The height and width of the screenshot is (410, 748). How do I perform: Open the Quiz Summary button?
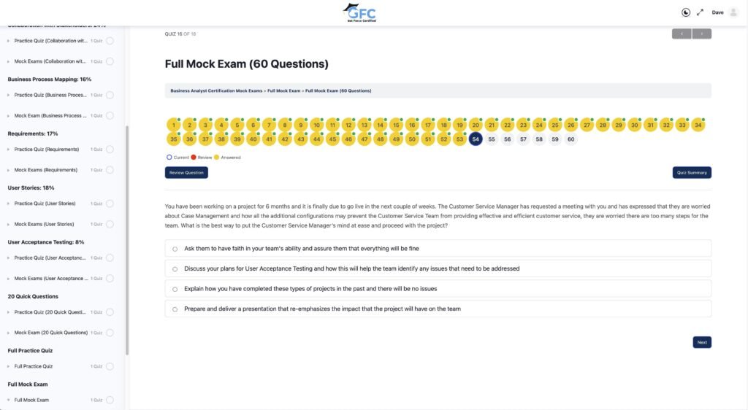pyautogui.click(x=692, y=172)
